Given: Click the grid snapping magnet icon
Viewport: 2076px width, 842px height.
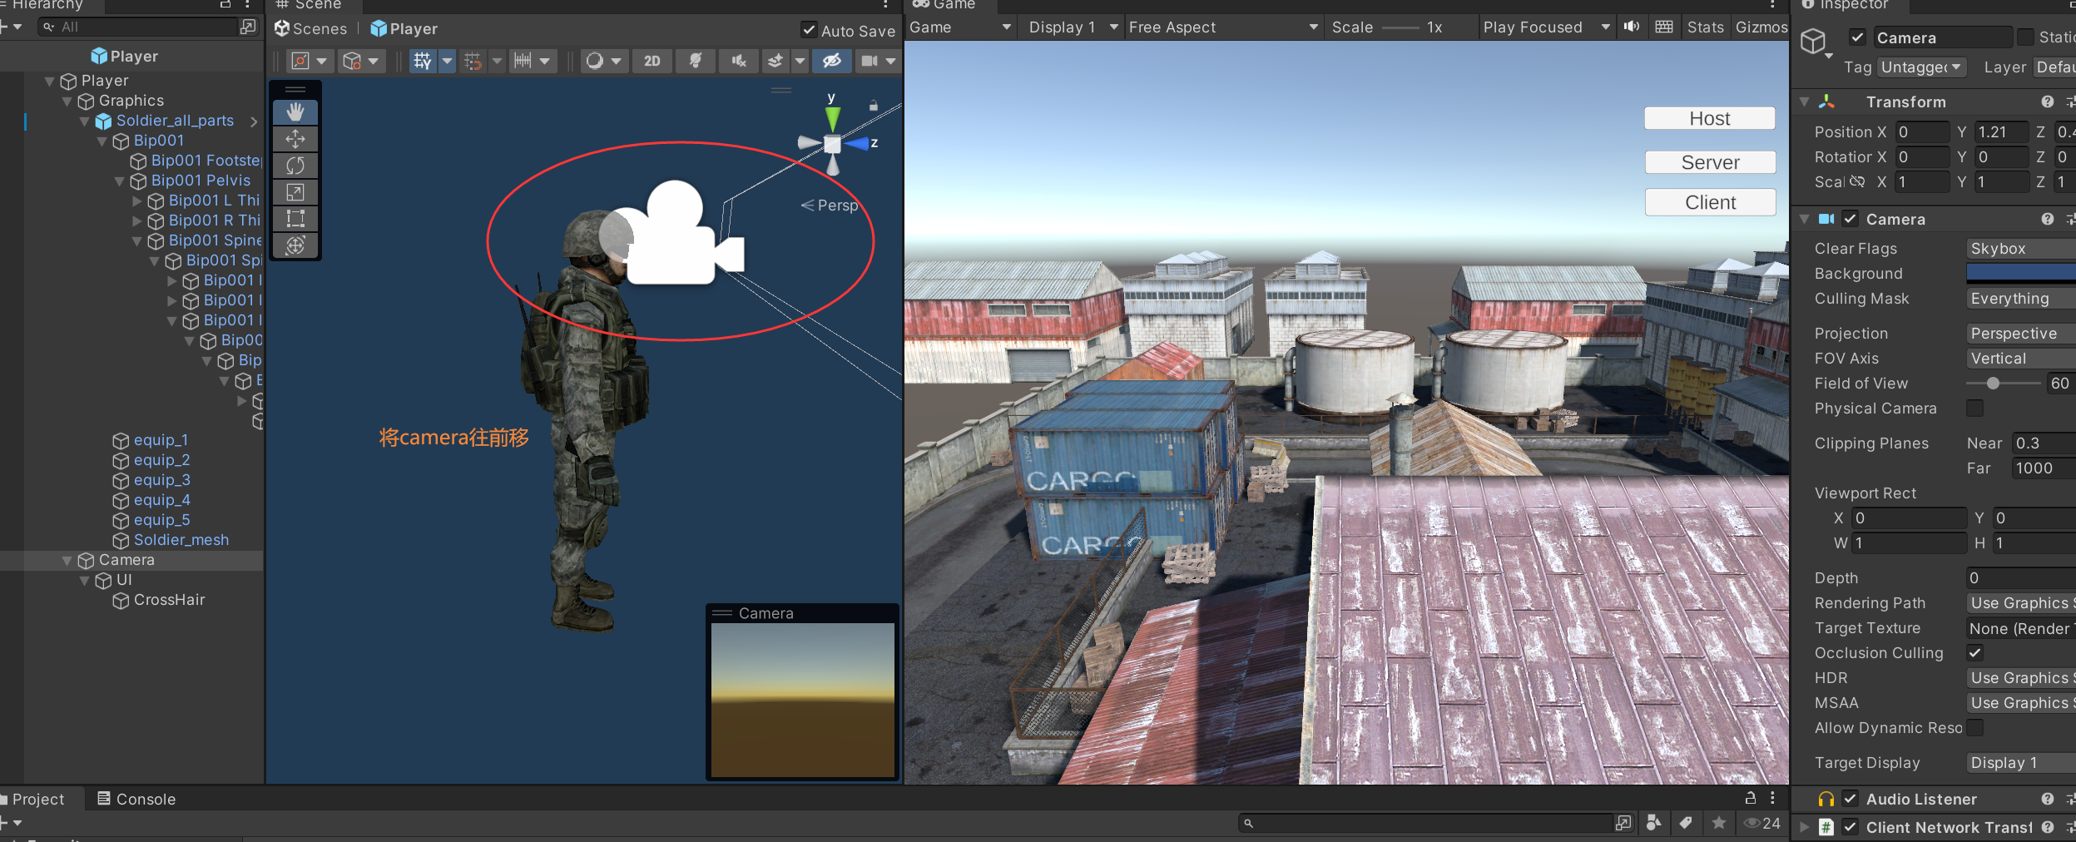Looking at the screenshot, I should 473,61.
